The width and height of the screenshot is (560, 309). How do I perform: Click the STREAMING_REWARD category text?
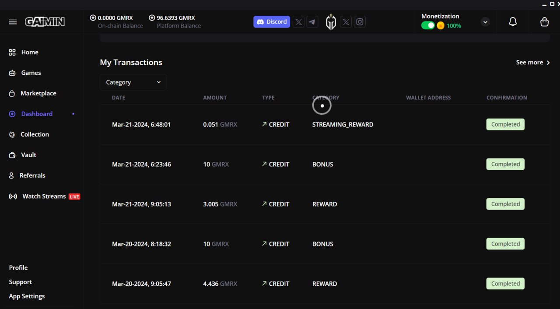pos(343,125)
